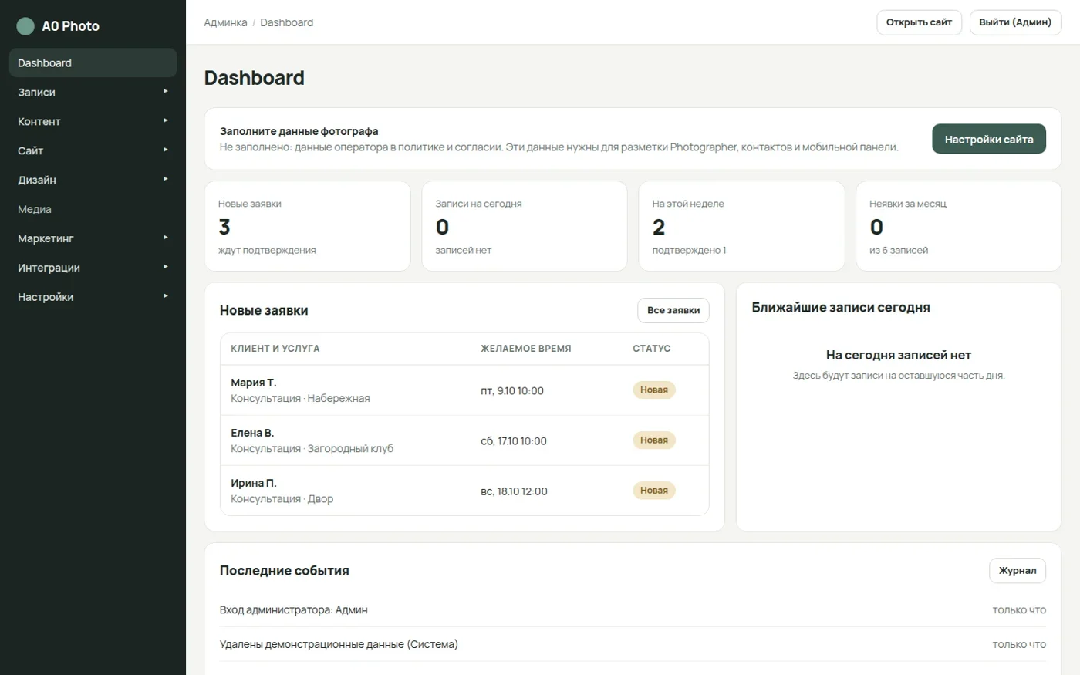Screen dimensions: 1080x675
Task: Expand the Маркетинг menu arrow
Action: pos(165,238)
